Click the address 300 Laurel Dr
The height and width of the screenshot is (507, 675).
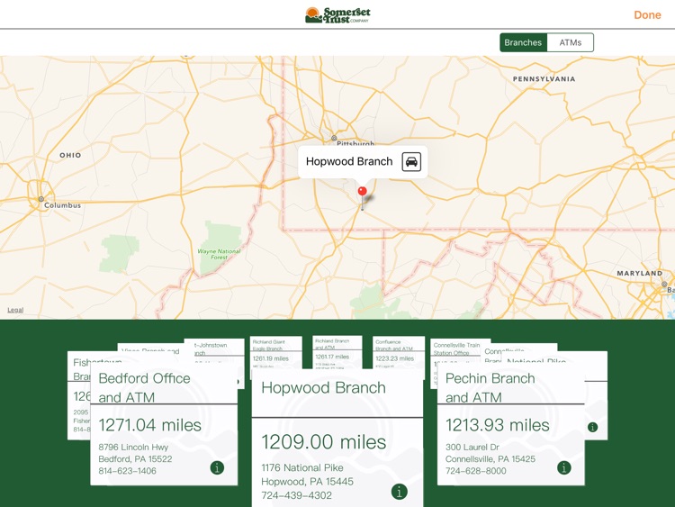pos(472,448)
